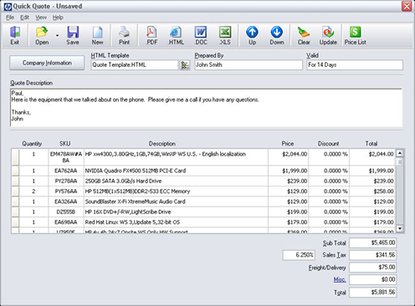Screen dimensions: 415x306
Task: Select row header of EA762AA item
Action: click(15, 171)
